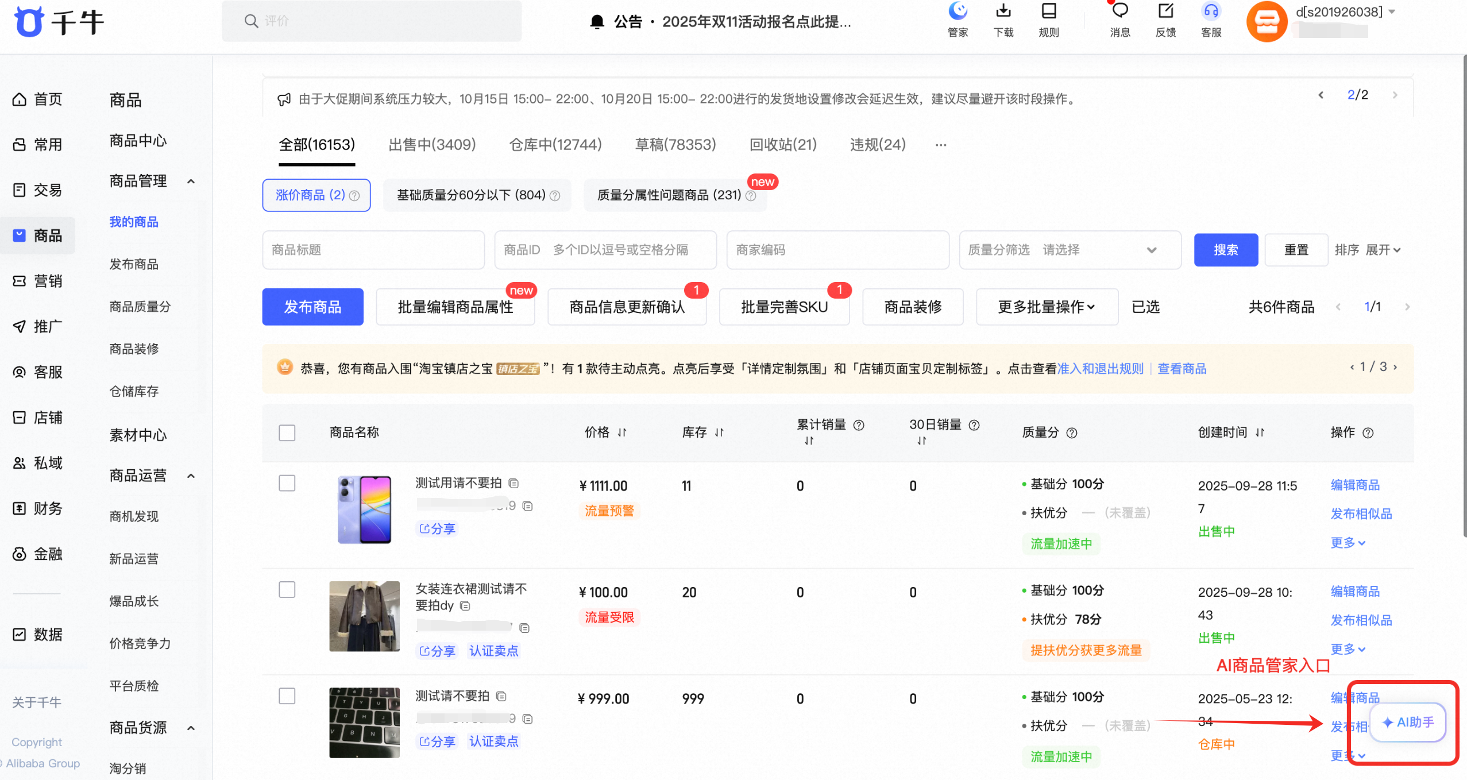Click the blue 搜索 button

click(x=1226, y=250)
